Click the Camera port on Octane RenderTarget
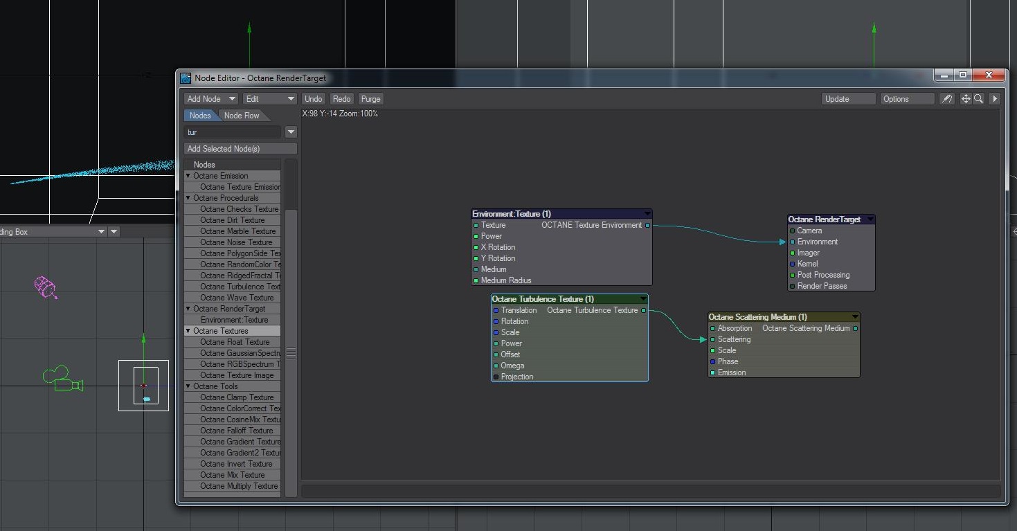This screenshot has width=1017, height=531. pos(792,231)
